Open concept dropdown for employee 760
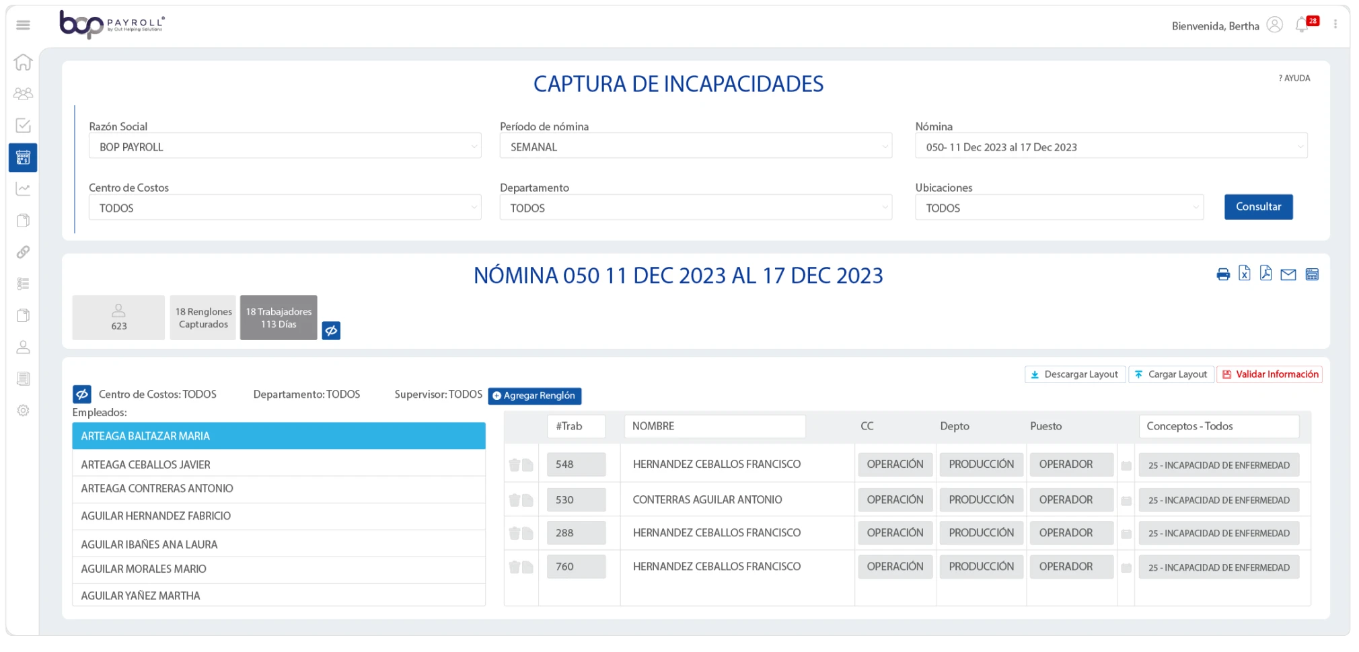The image size is (1359, 652). (1219, 567)
